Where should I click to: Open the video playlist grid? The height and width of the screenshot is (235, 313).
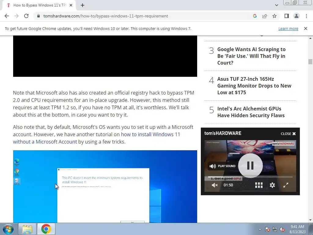259,185
